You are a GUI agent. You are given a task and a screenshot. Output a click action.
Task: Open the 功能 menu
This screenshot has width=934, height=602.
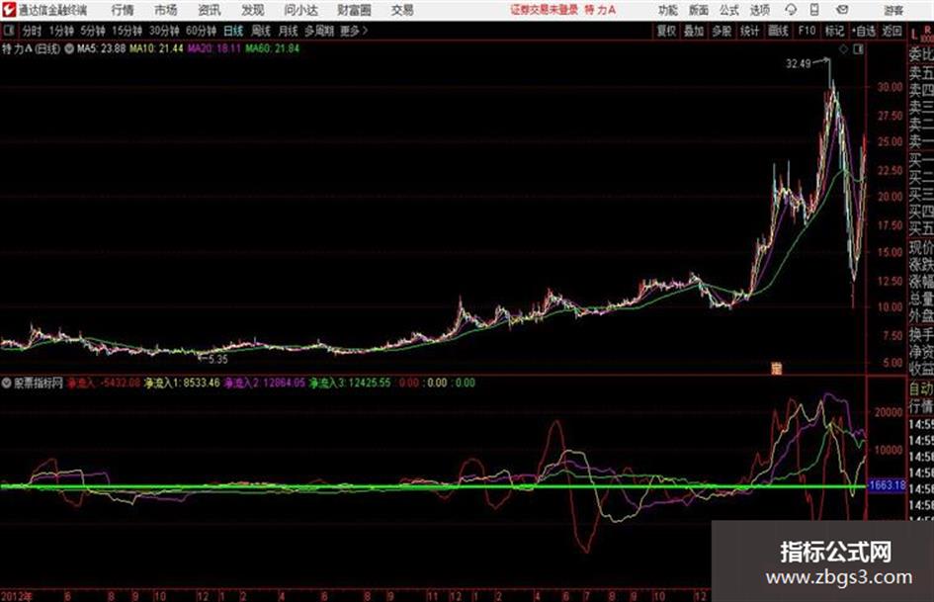click(668, 10)
